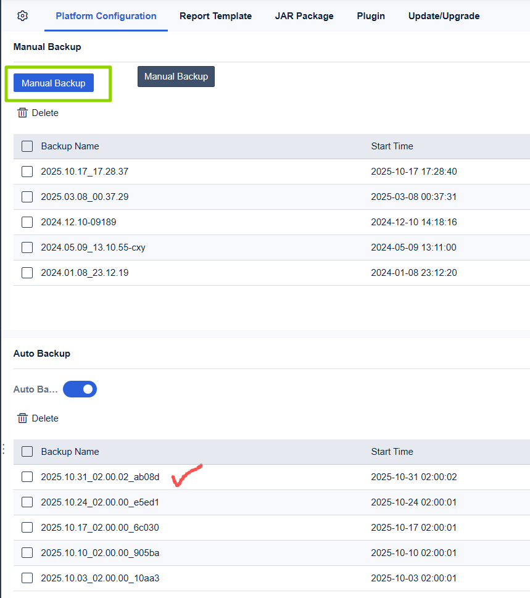Viewport: 530px width, 598px height.
Task: Click Delete label in Manual Backup section
Action: click(45, 113)
